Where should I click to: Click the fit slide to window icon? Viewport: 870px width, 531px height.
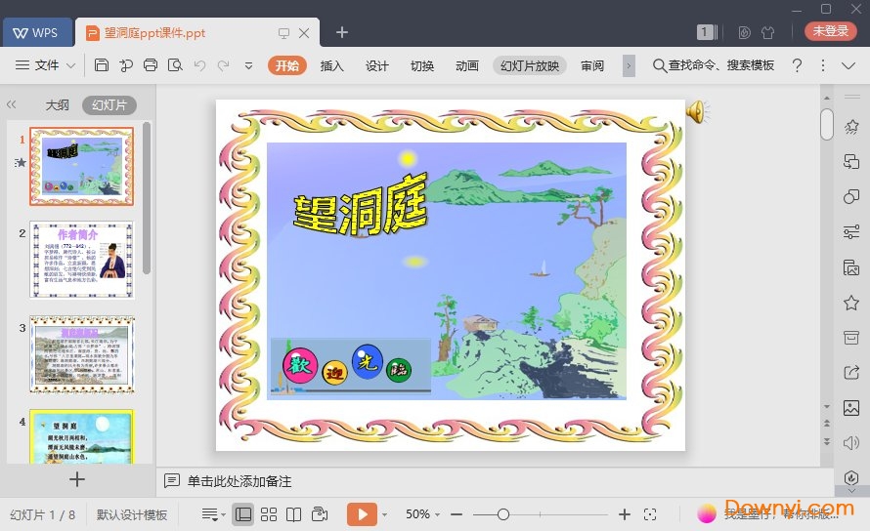pos(650,514)
